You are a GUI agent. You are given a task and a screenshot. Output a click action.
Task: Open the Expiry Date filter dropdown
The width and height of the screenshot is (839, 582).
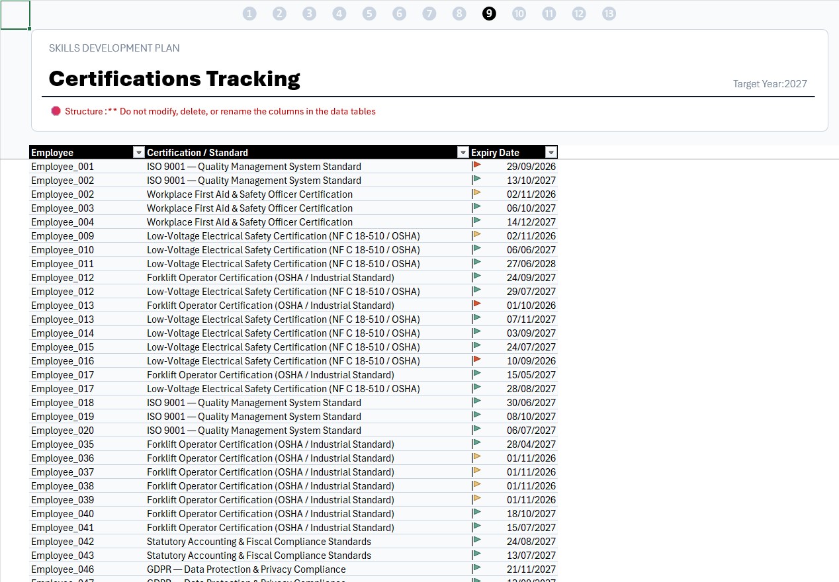[x=551, y=153]
